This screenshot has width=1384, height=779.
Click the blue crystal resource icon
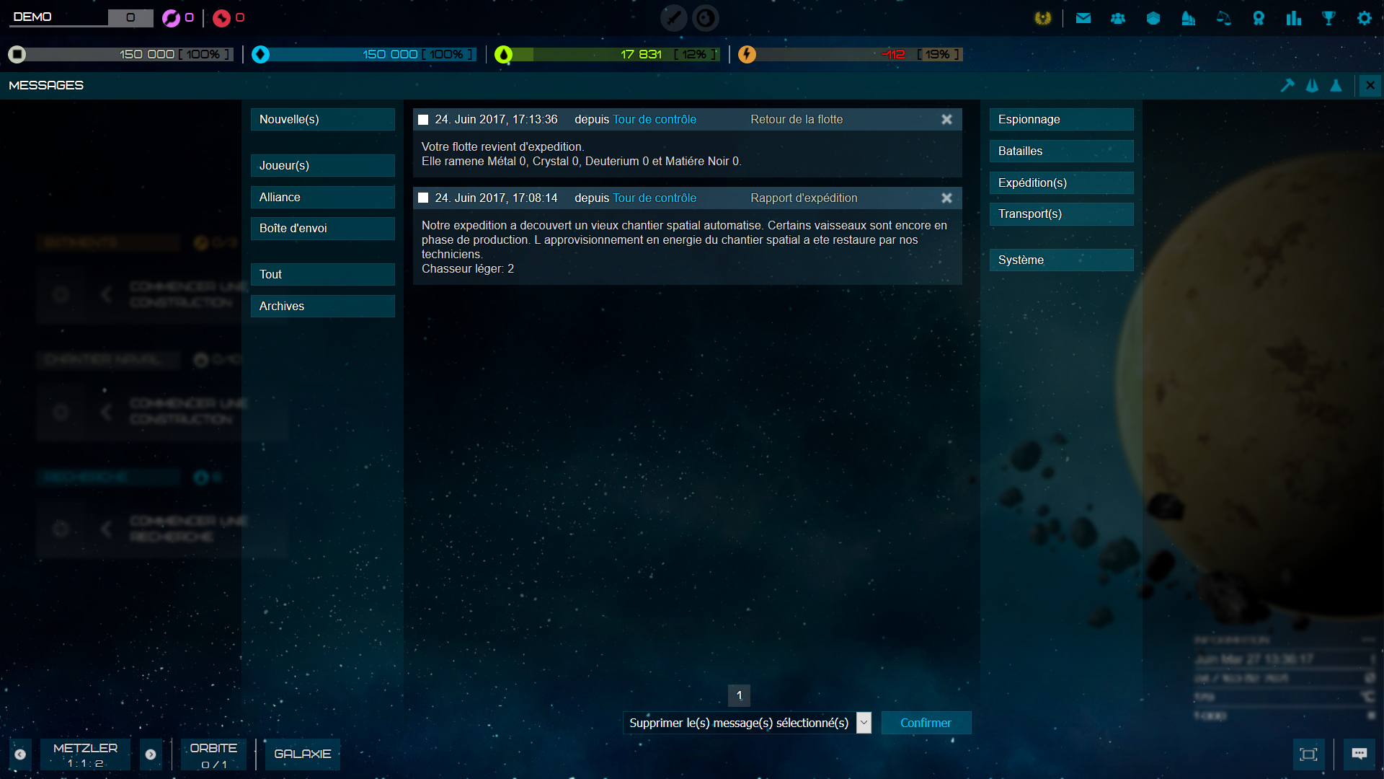tap(261, 54)
